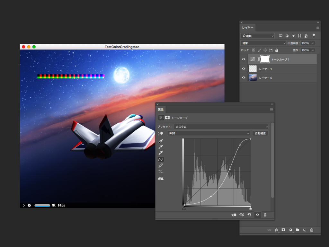
Task: Click the 自動補正 auto button
Action: coord(260,133)
